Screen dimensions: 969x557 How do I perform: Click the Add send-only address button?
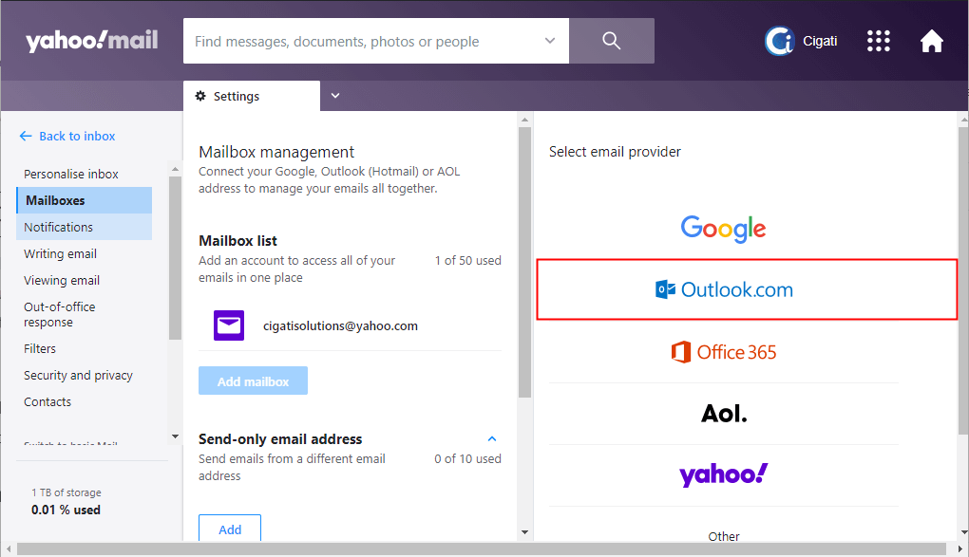point(230,529)
